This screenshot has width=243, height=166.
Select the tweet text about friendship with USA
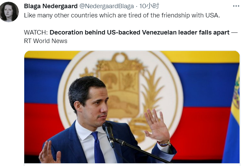click(122, 15)
